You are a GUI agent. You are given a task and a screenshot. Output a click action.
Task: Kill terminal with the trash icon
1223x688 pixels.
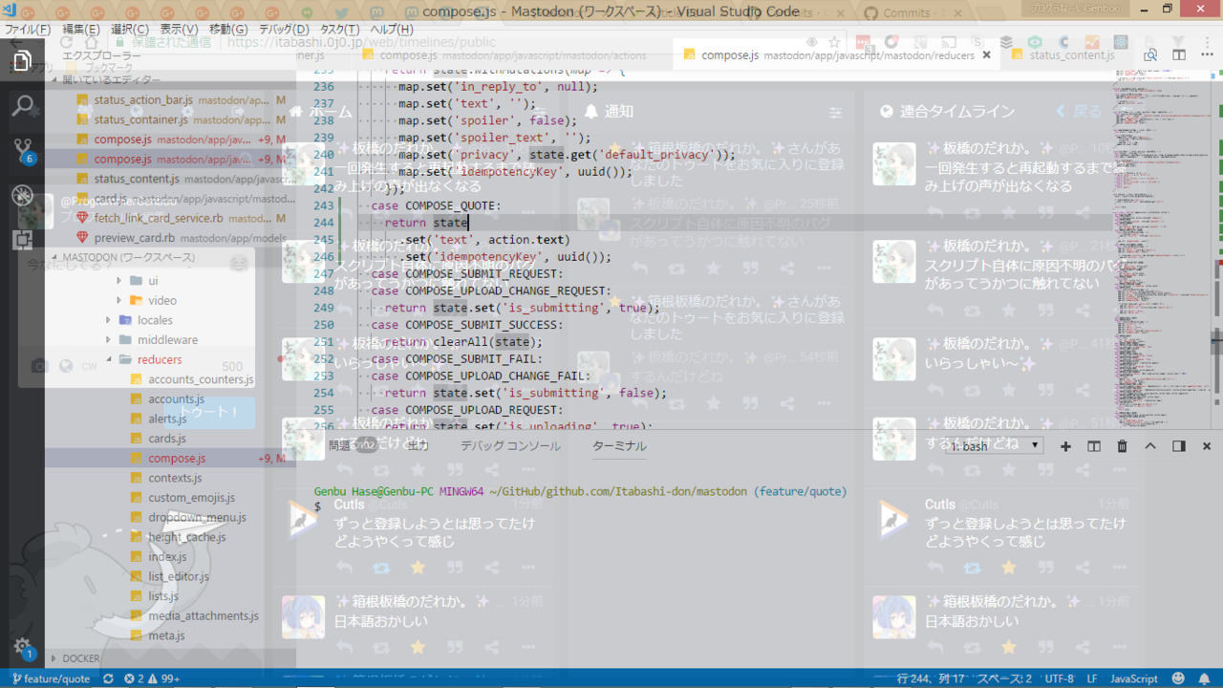point(1122,446)
